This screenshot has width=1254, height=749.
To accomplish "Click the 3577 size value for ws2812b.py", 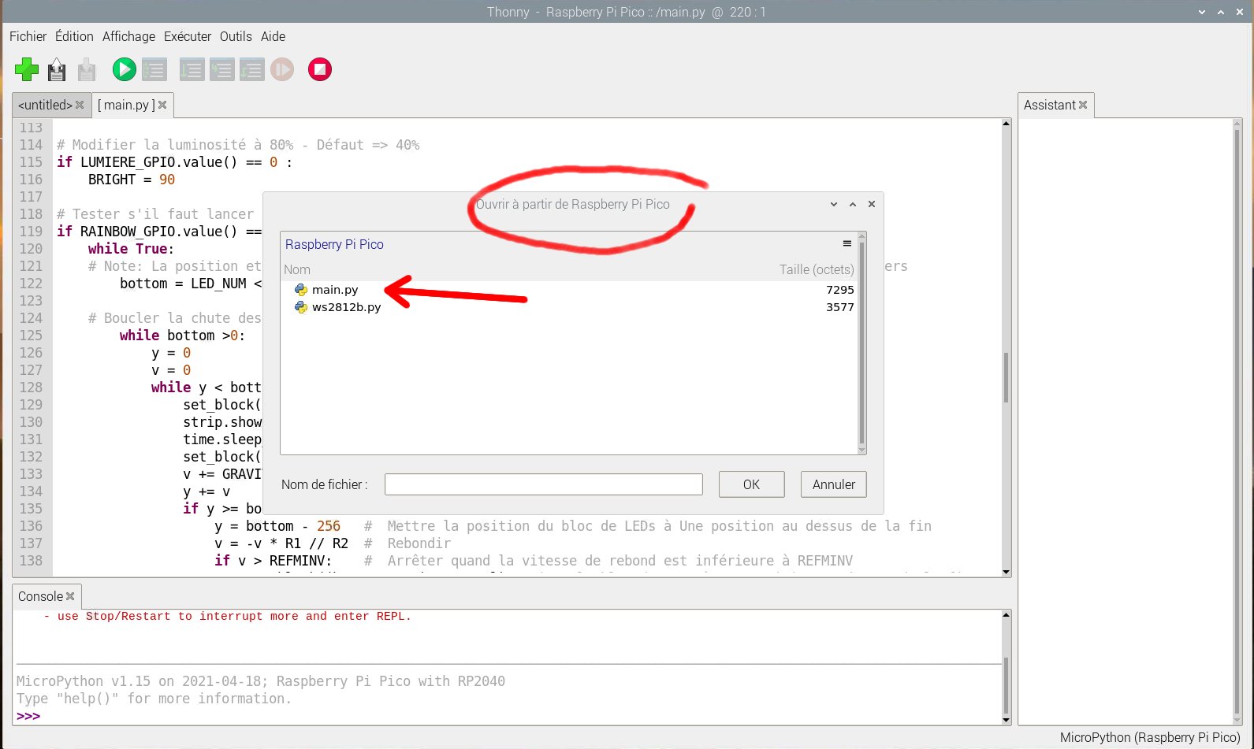I will point(840,307).
